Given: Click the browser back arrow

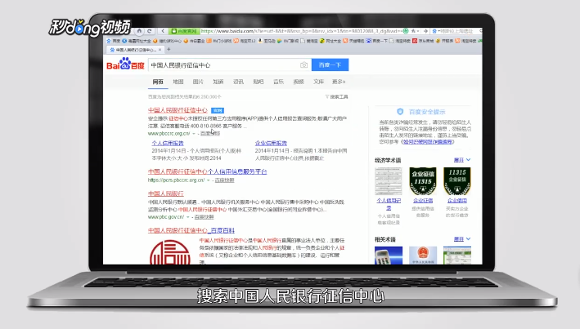Looking at the screenshot, I should click(x=163, y=31).
